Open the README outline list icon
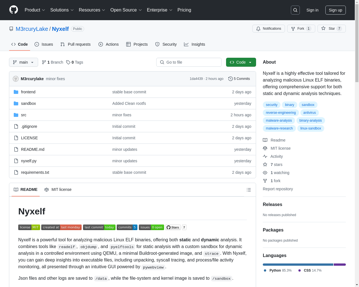The height and width of the screenshot is (287, 359). pyautogui.click(x=248, y=190)
